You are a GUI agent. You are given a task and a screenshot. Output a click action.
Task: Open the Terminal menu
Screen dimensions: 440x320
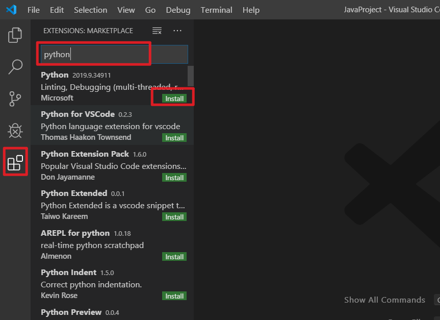[x=216, y=10]
